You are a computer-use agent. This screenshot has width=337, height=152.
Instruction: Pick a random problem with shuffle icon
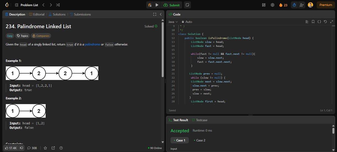point(58,5)
